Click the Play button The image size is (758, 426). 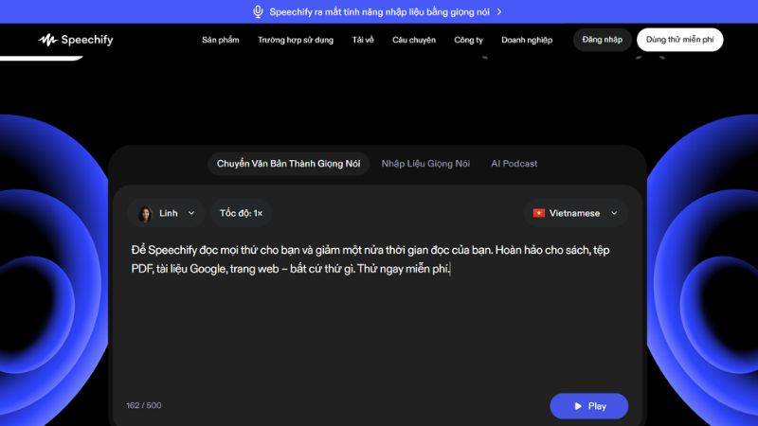(588, 406)
